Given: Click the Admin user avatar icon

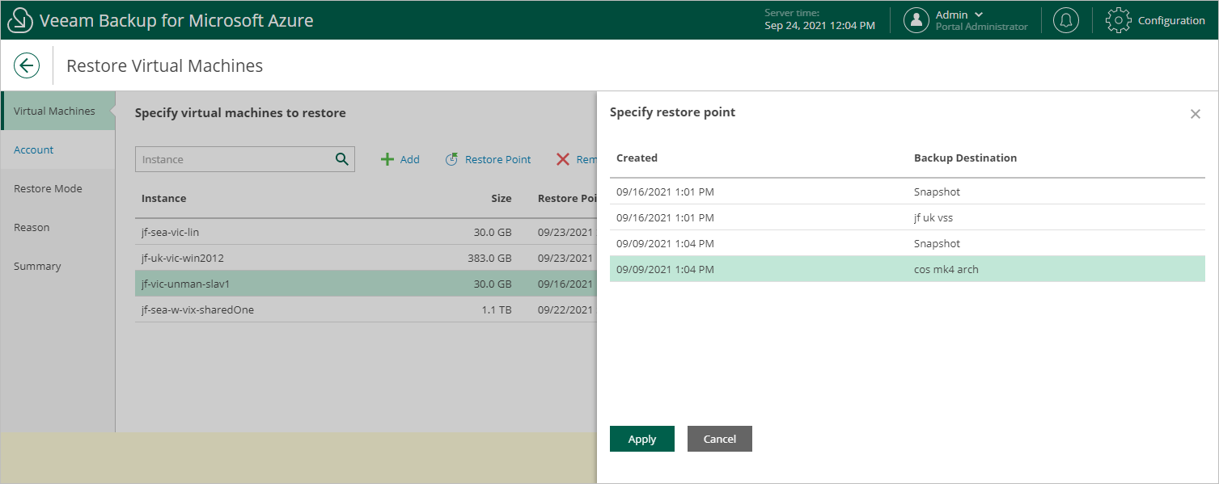Looking at the screenshot, I should click(916, 20).
